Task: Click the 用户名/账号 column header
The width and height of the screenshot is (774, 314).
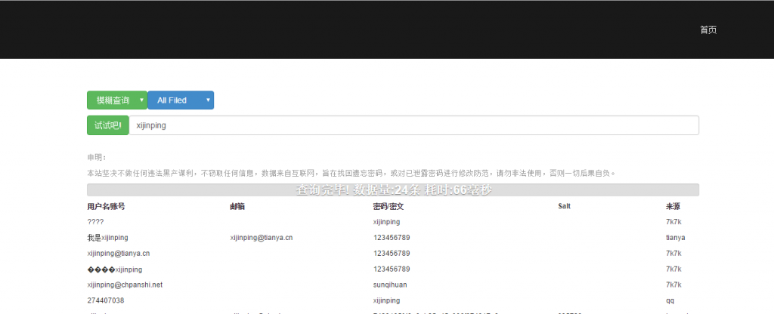Action: click(x=106, y=206)
